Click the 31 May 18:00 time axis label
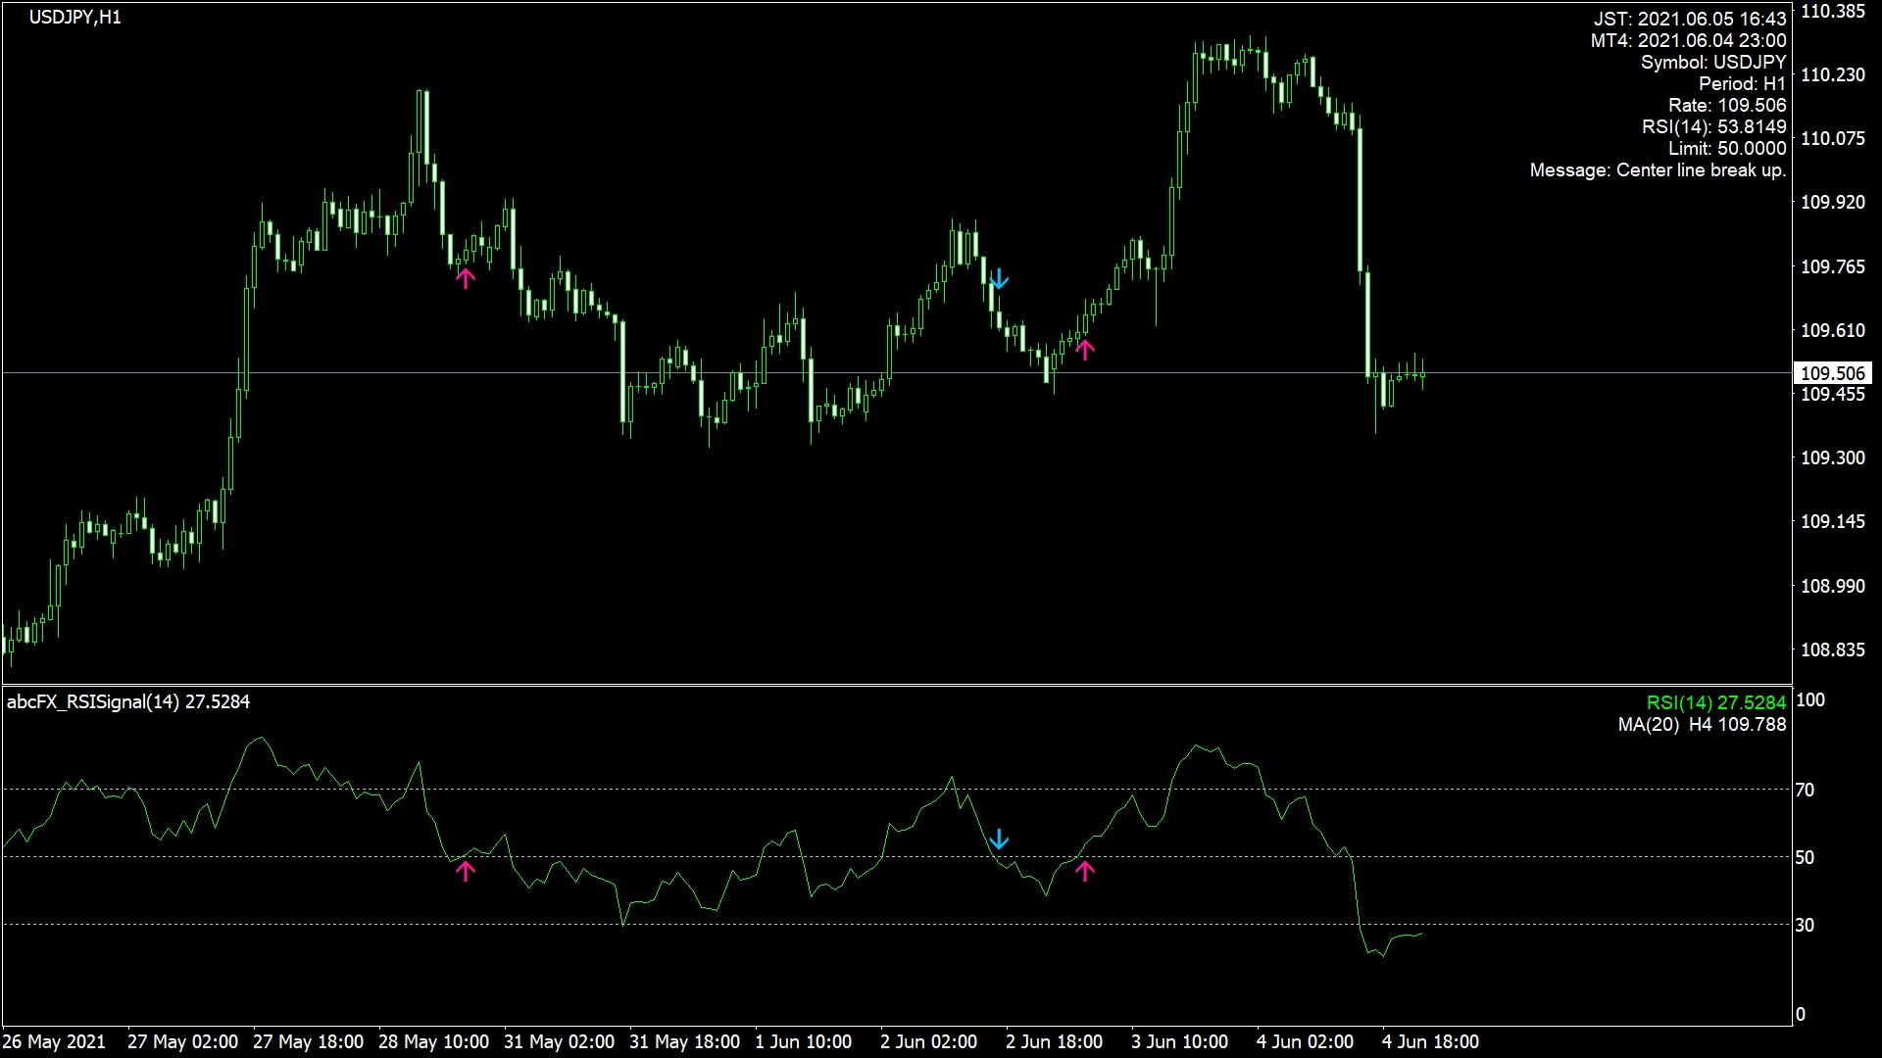The width and height of the screenshot is (1882, 1058). (x=684, y=1041)
